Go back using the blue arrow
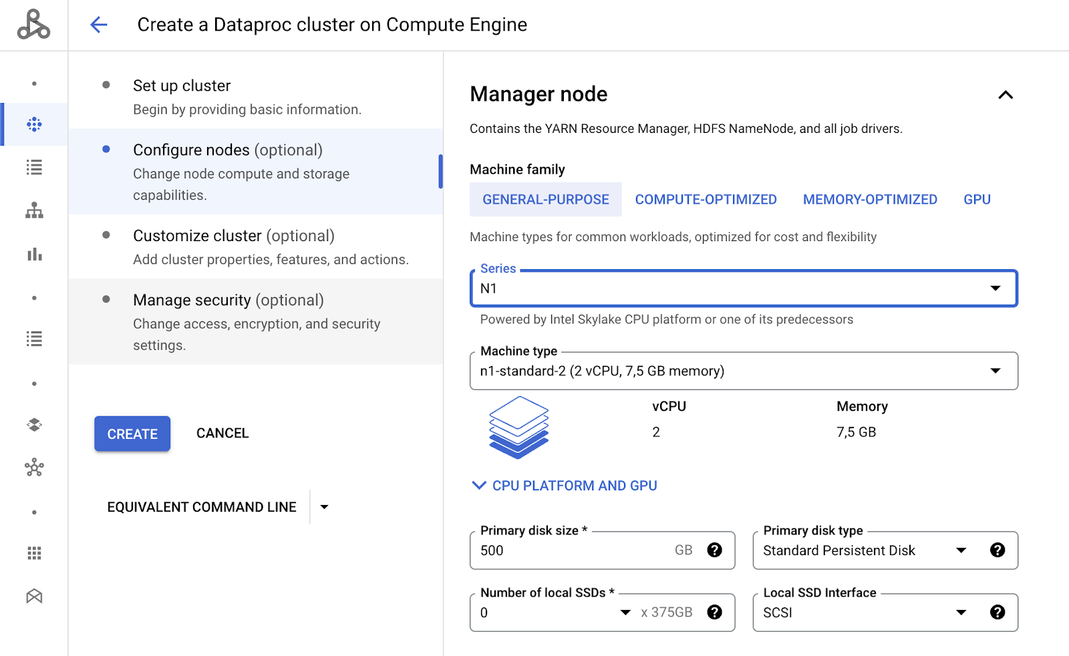The height and width of the screenshot is (656, 1069). (99, 25)
